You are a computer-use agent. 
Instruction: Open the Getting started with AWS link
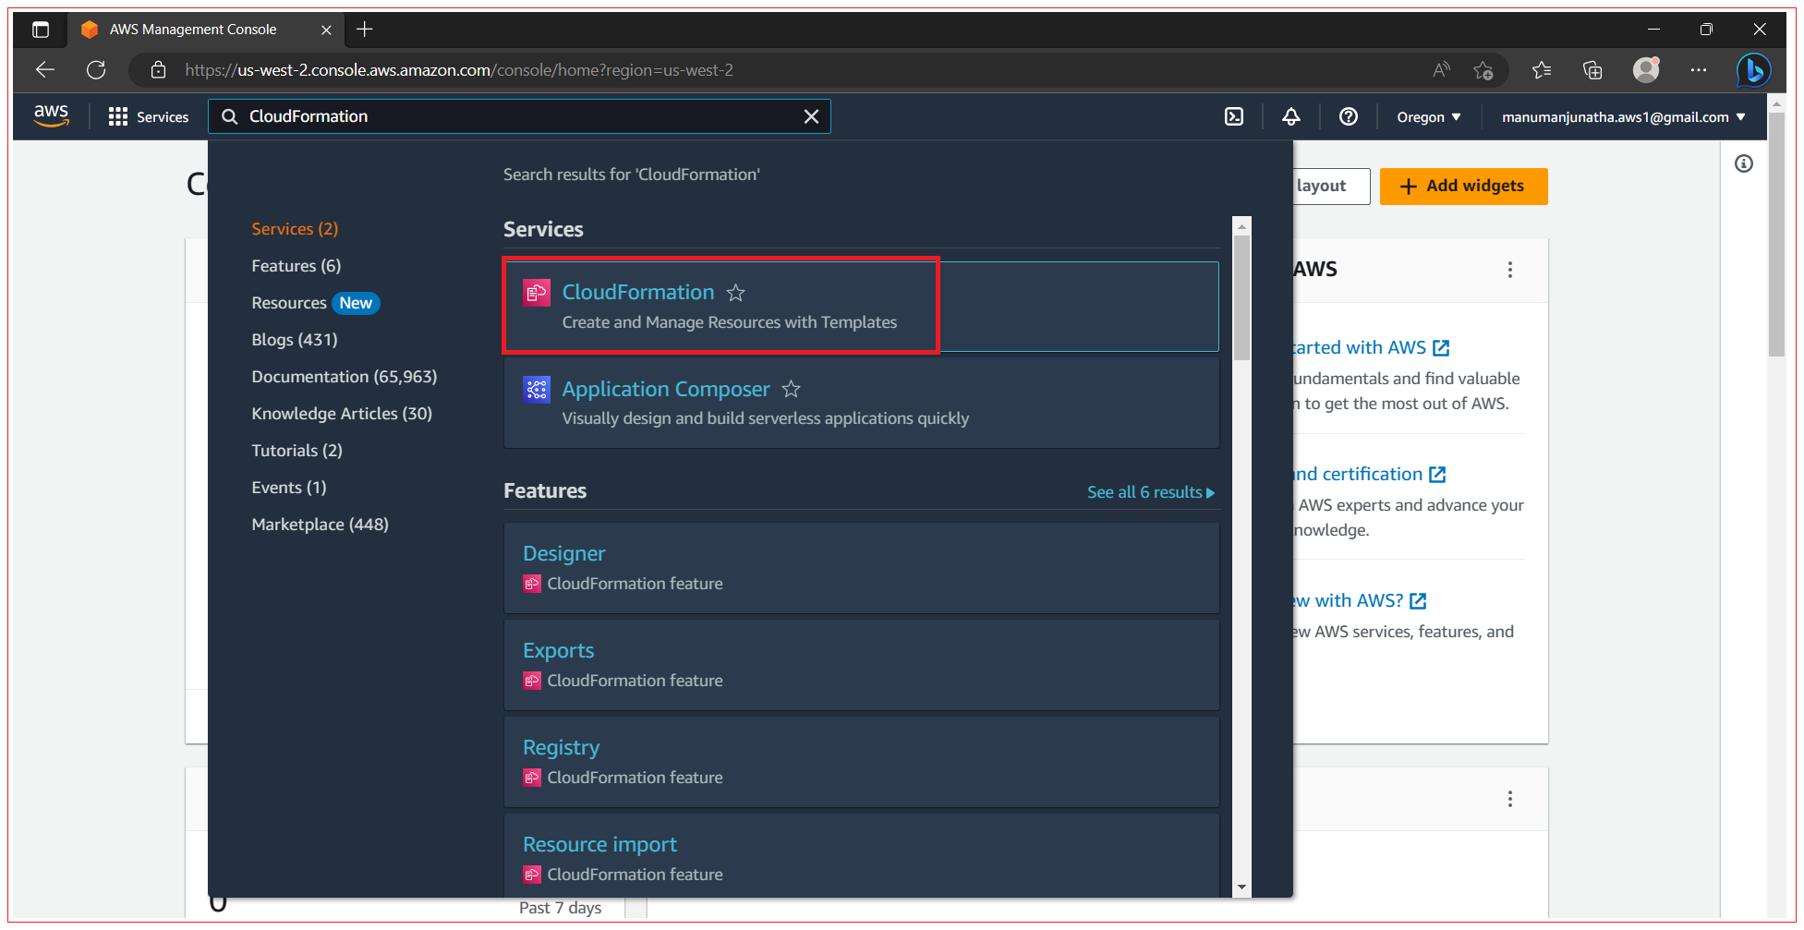(1371, 347)
